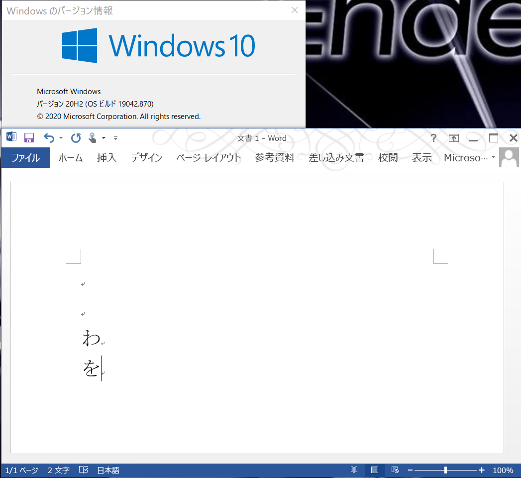The image size is (521, 478).
Task: Click the proofing check status icon
Action: [84, 470]
